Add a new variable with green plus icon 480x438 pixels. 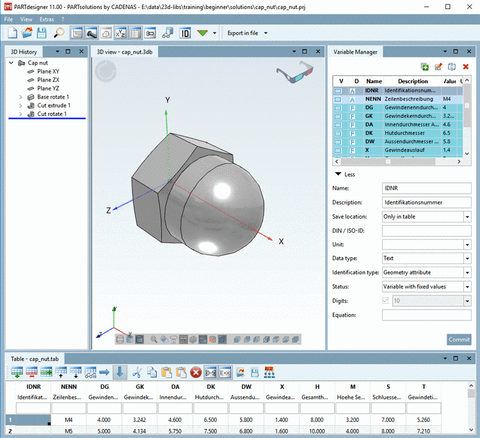click(424, 66)
